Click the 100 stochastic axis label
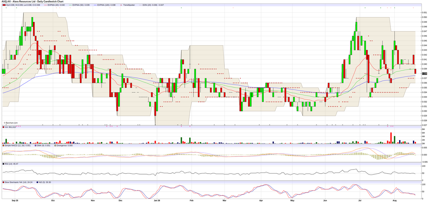The image size is (429, 206). (x=424, y=185)
